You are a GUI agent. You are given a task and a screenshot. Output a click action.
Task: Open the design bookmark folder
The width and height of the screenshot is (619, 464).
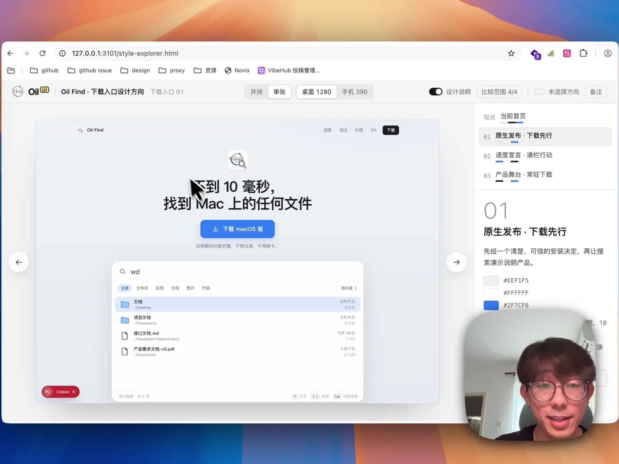coord(135,70)
